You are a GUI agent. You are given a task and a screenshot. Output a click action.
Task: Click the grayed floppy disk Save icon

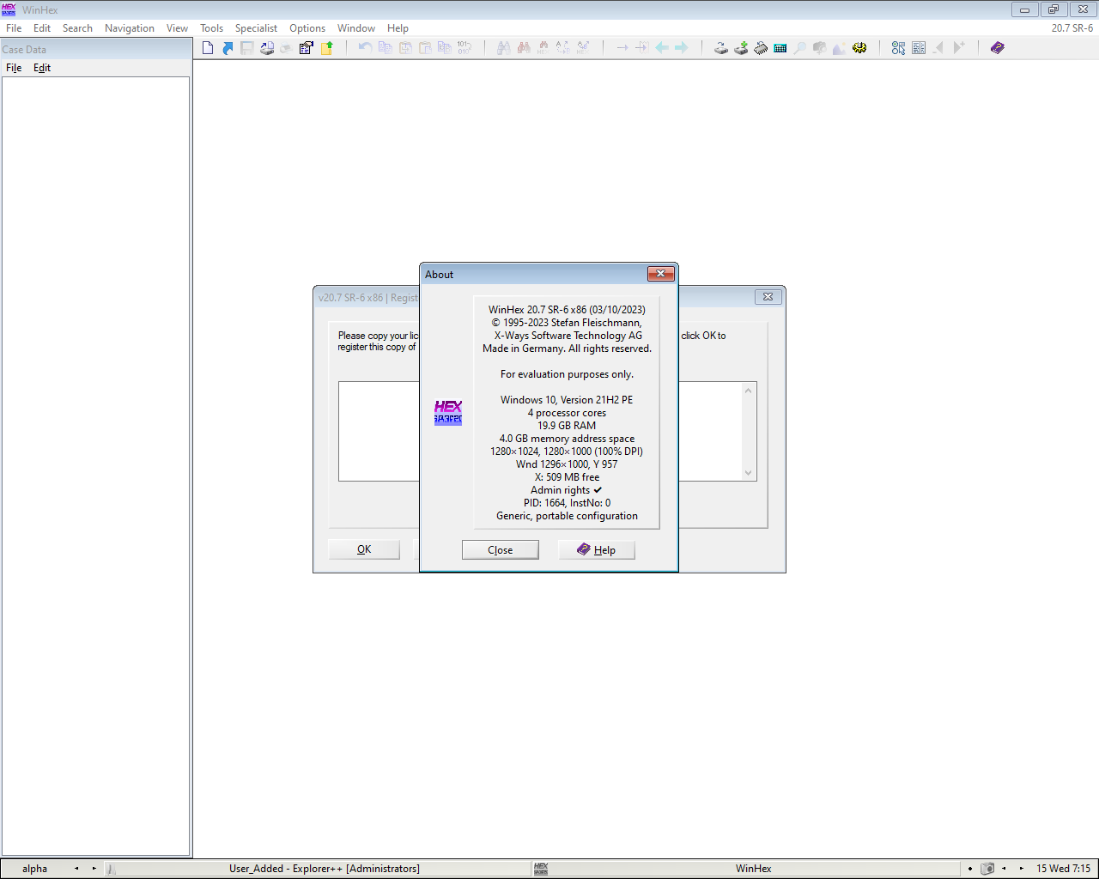click(x=247, y=48)
